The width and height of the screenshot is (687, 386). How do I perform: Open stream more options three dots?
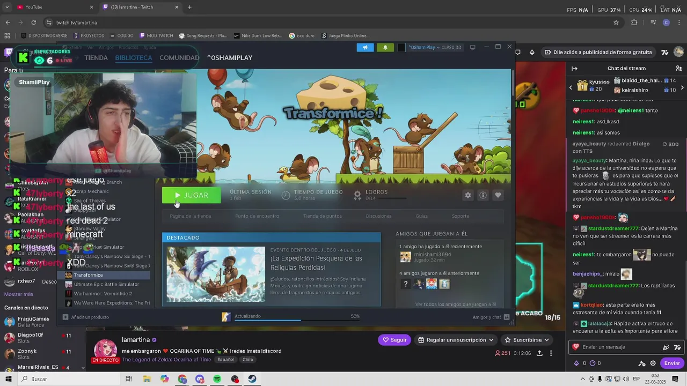pyautogui.click(x=551, y=353)
